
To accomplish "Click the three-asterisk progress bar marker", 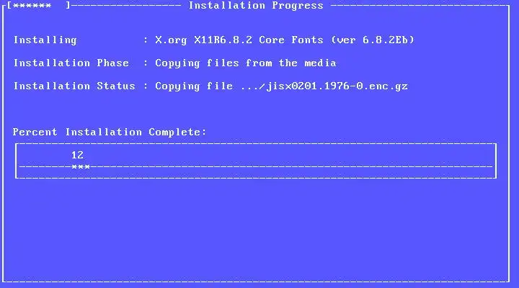I will (81, 167).
